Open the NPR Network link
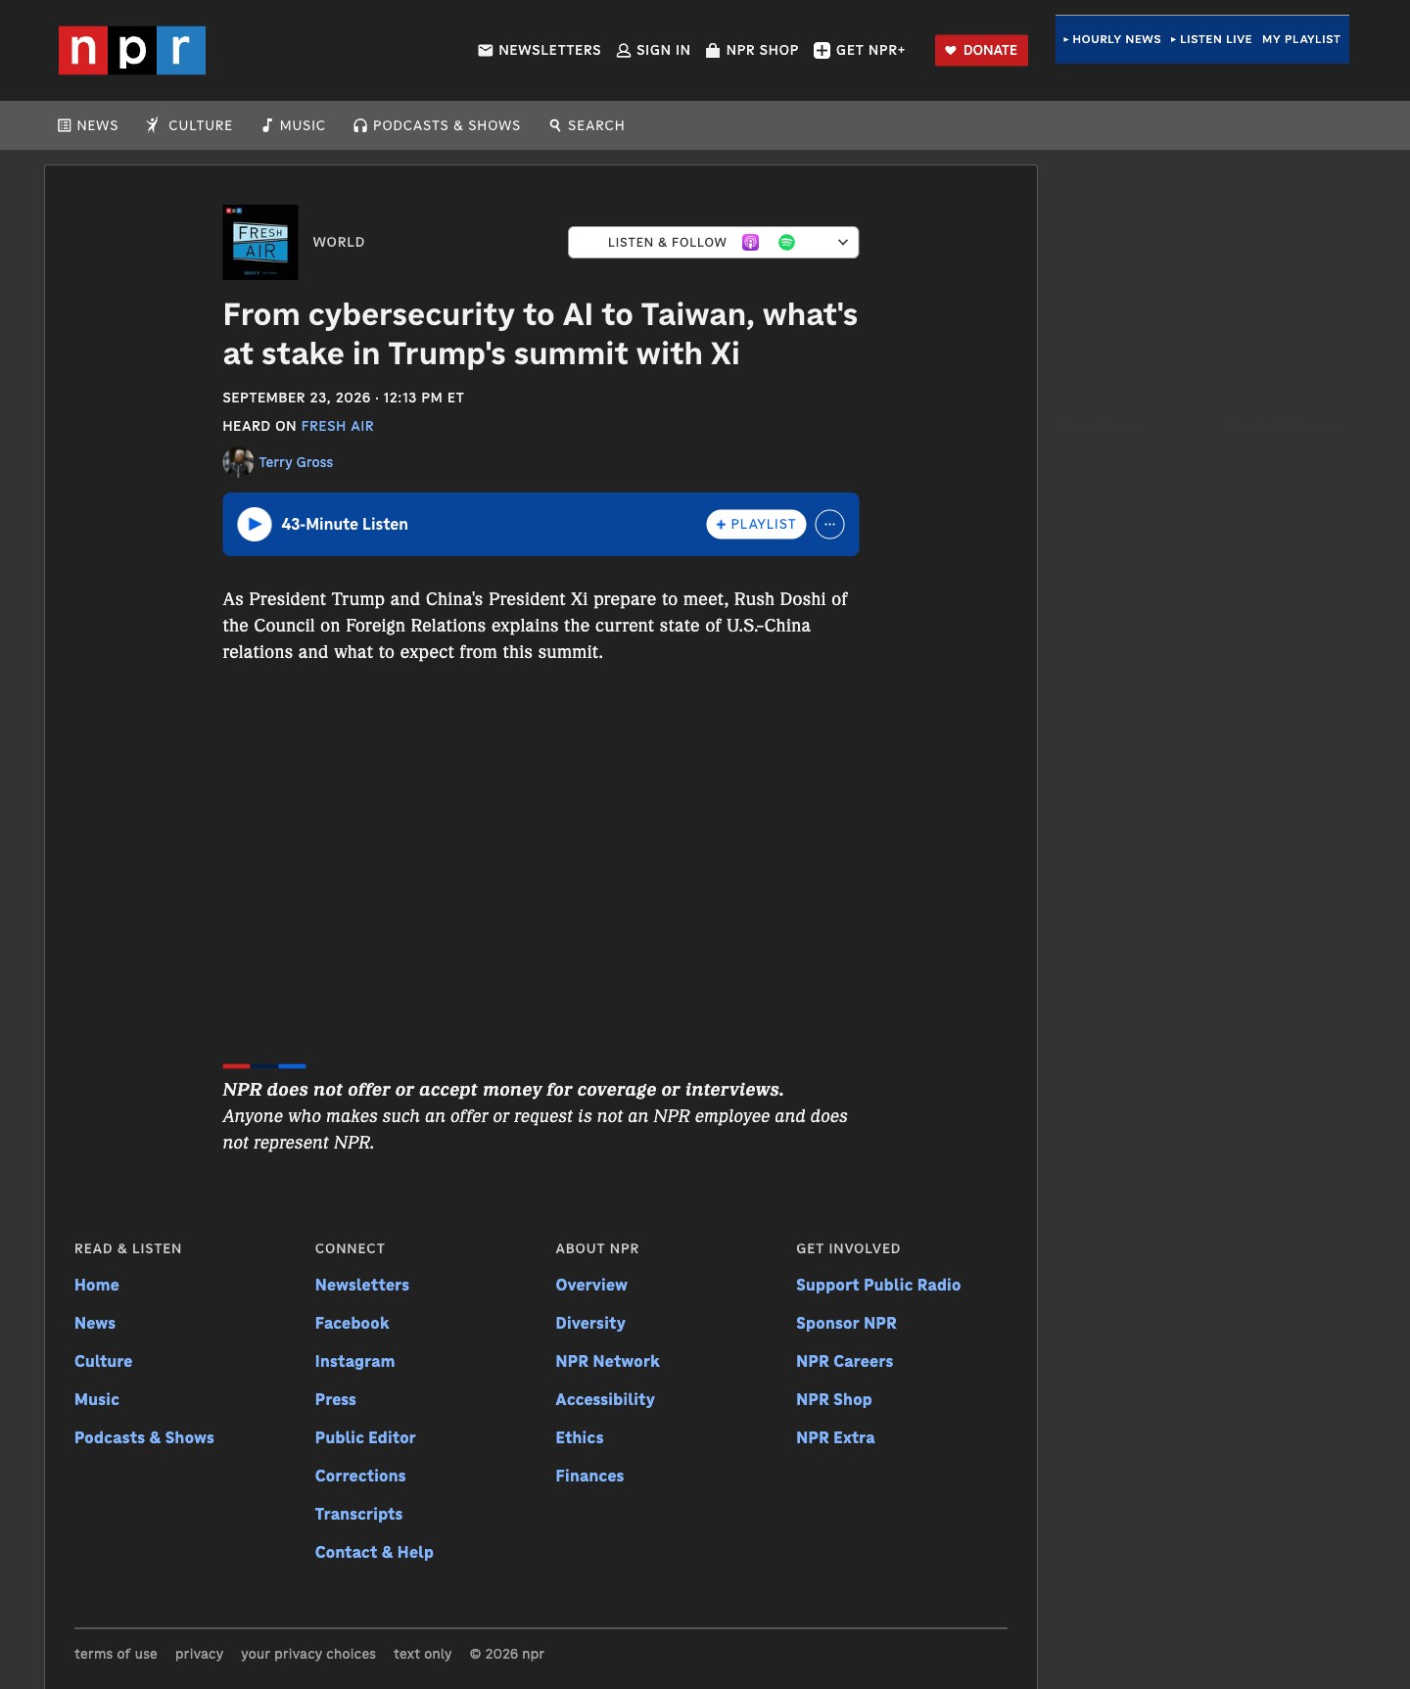The width and height of the screenshot is (1410, 1689). tap(608, 1361)
